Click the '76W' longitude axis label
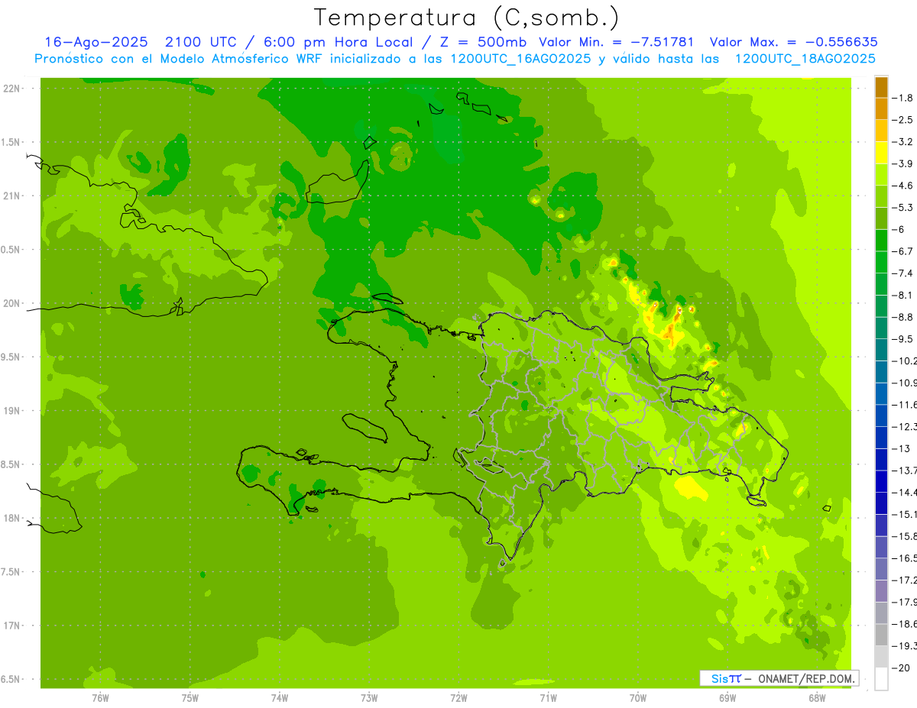Image resolution: width=917 pixels, height=708 pixels. (x=100, y=698)
